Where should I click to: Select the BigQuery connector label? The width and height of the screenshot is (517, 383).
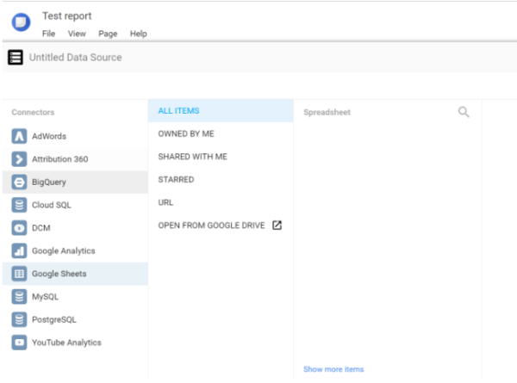point(49,182)
